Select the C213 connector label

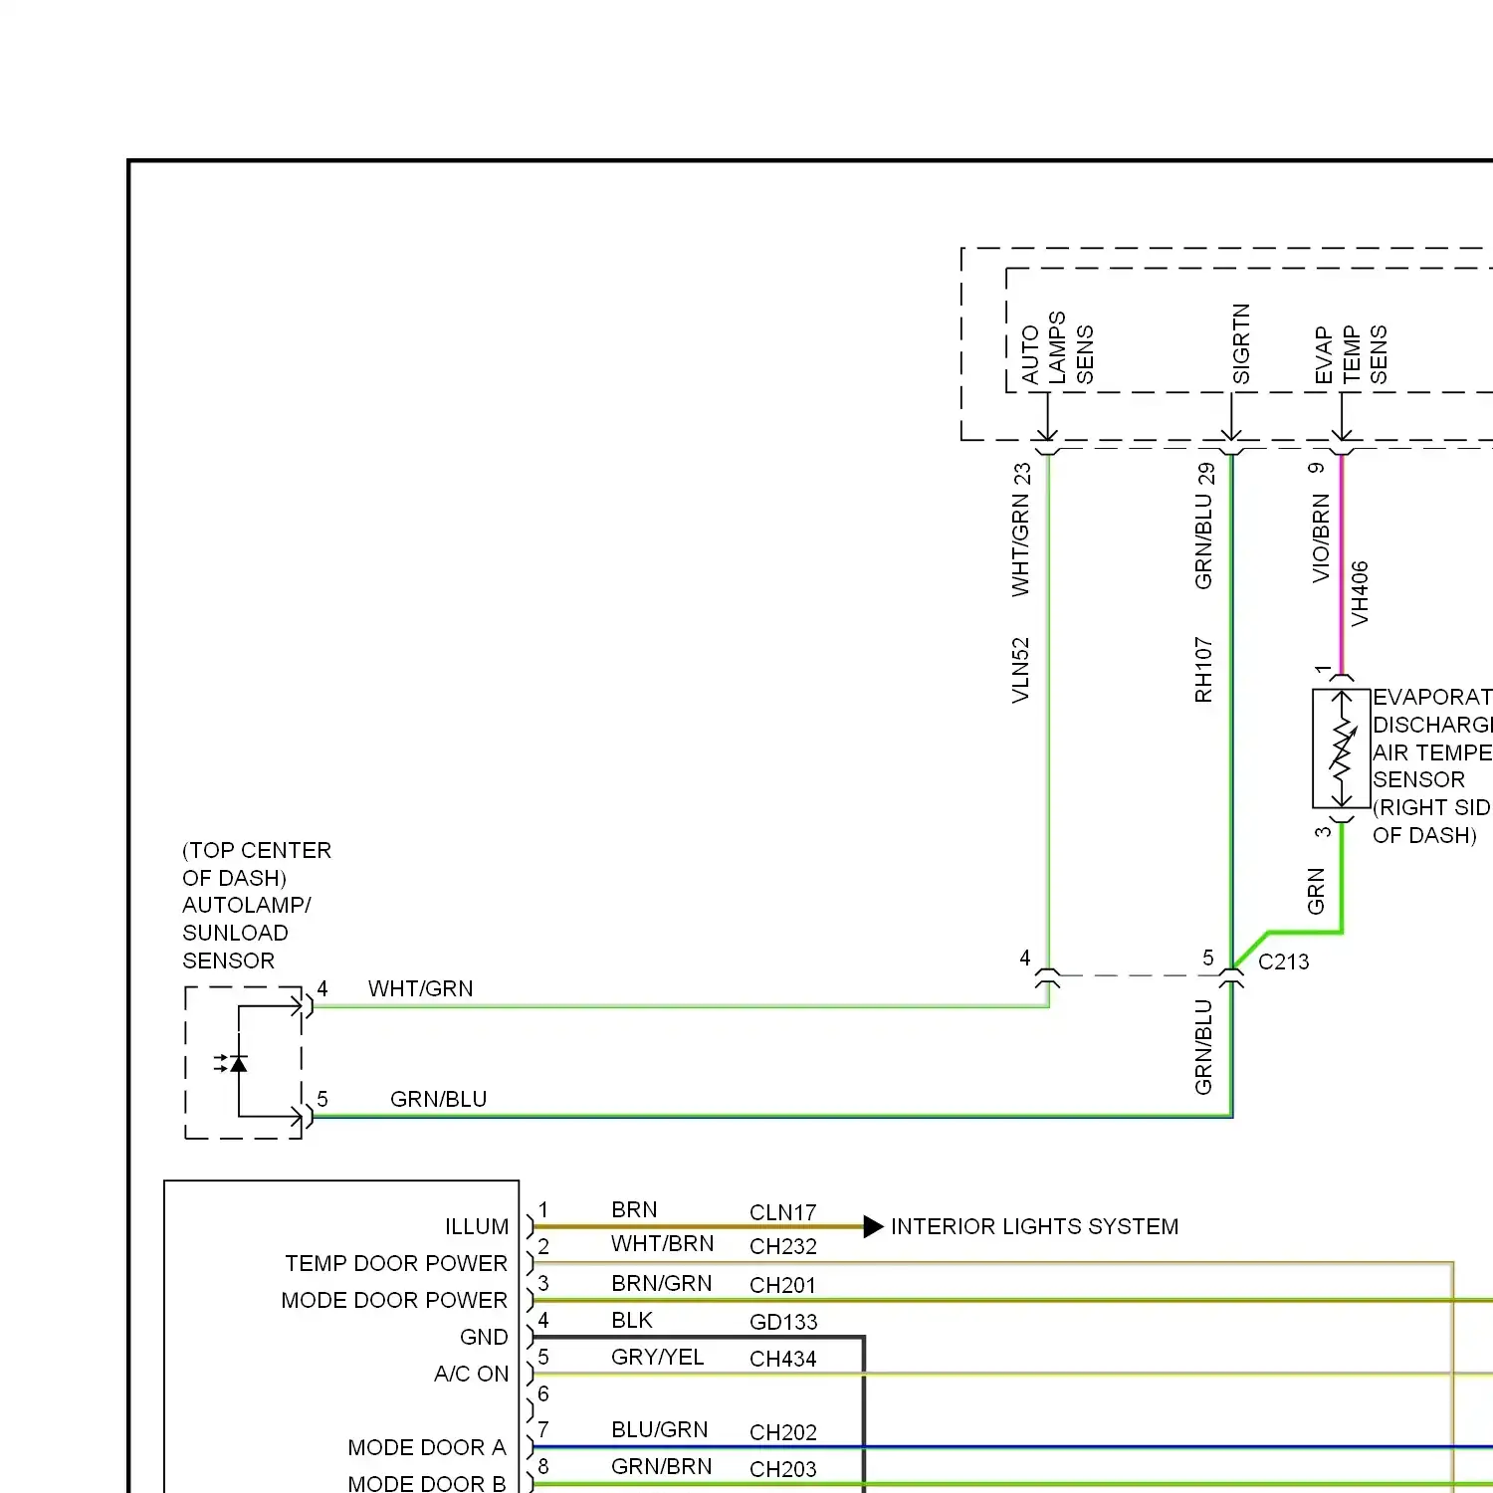tap(1283, 961)
